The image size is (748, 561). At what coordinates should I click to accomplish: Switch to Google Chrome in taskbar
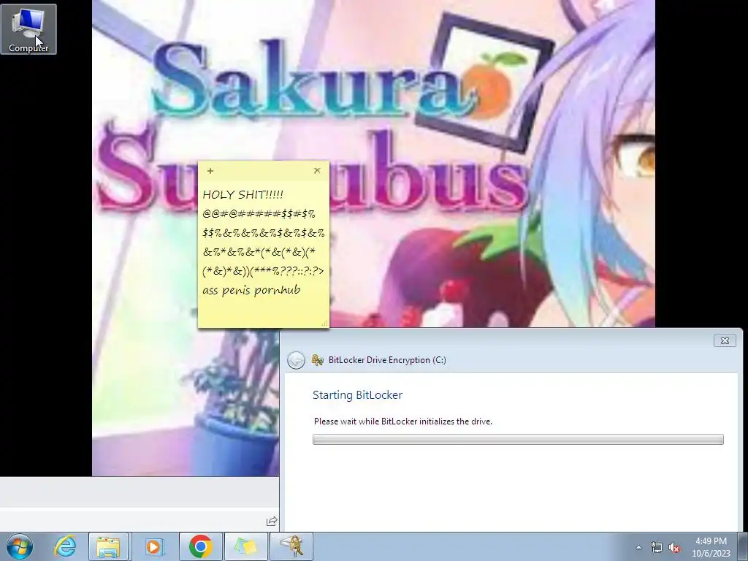coord(200,546)
